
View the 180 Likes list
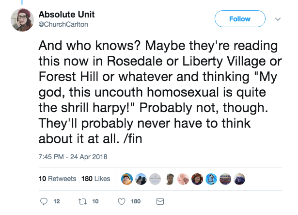click(x=95, y=179)
